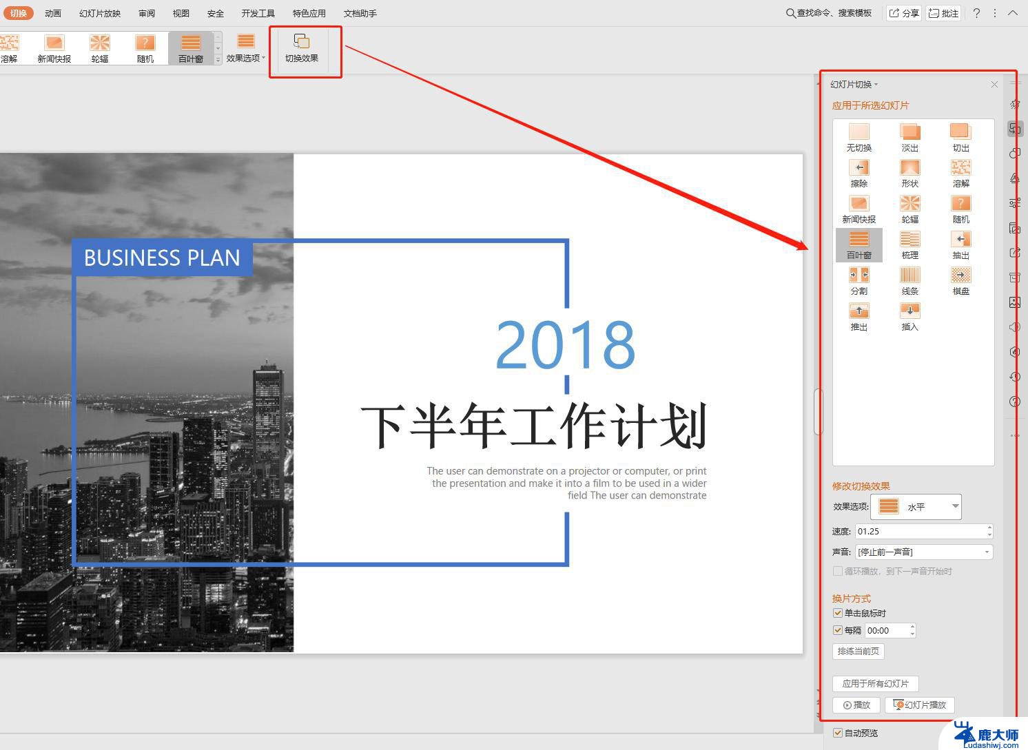Choose the 淡出 fade transition in panel
Screen dimensions: 1028x750
[x=909, y=138]
